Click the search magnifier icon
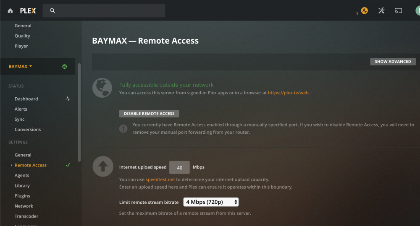Screen dimensions: 420x226 pyautogui.click(x=52, y=10)
